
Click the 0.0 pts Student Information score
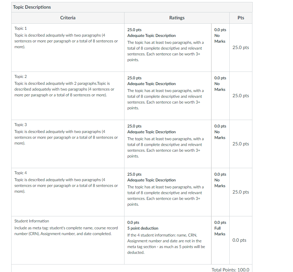(x=239, y=240)
